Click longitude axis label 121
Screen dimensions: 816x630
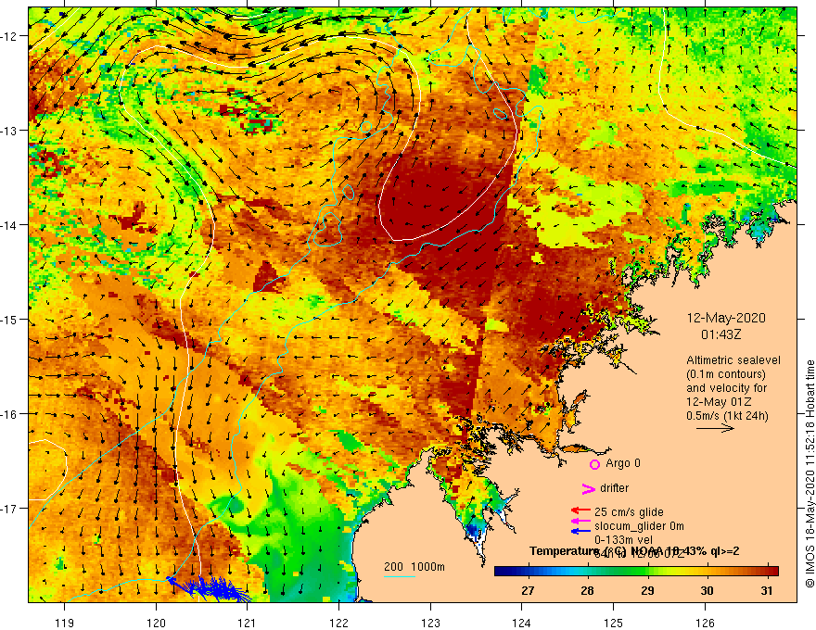[x=247, y=623]
